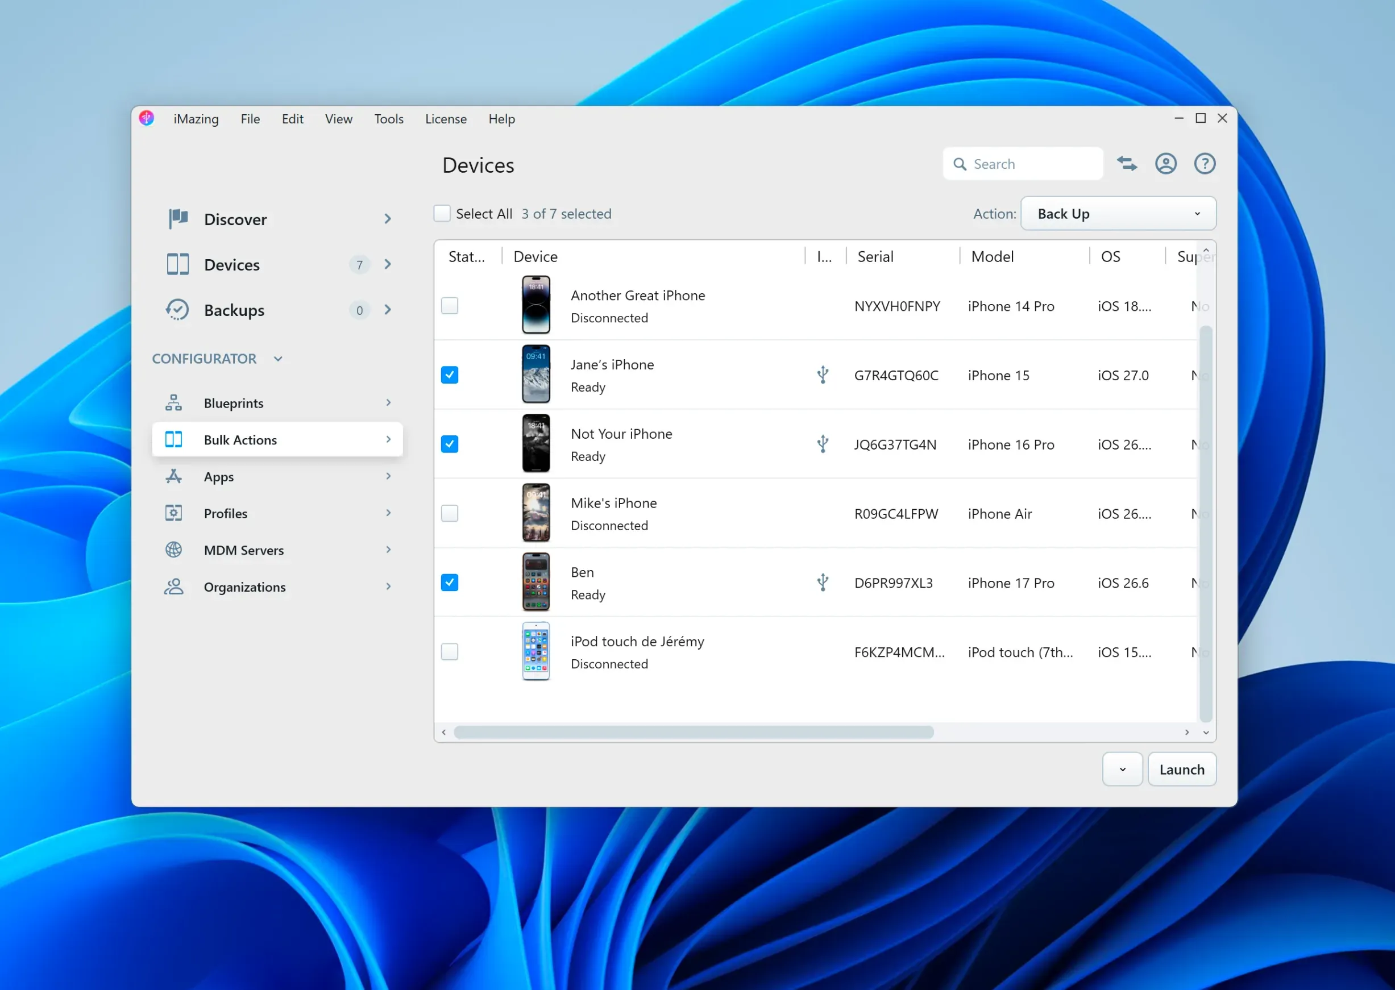
Task: Sort by the Stat... column header
Action: [x=467, y=257]
